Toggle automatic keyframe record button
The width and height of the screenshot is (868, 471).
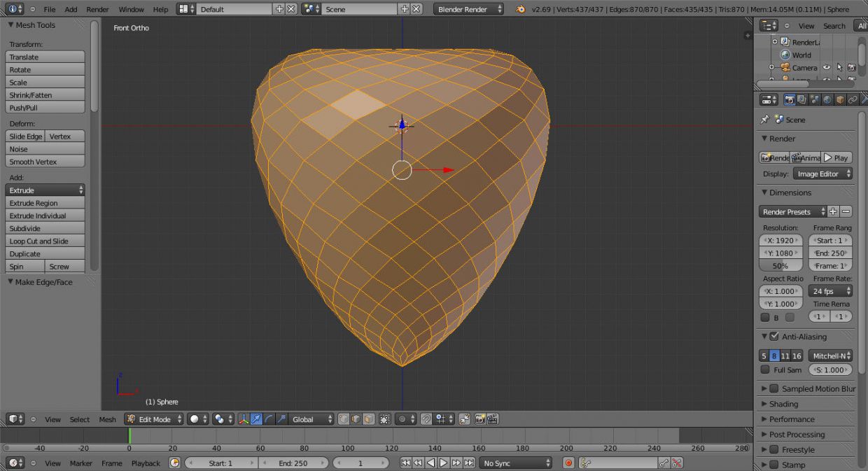pyautogui.click(x=568, y=463)
